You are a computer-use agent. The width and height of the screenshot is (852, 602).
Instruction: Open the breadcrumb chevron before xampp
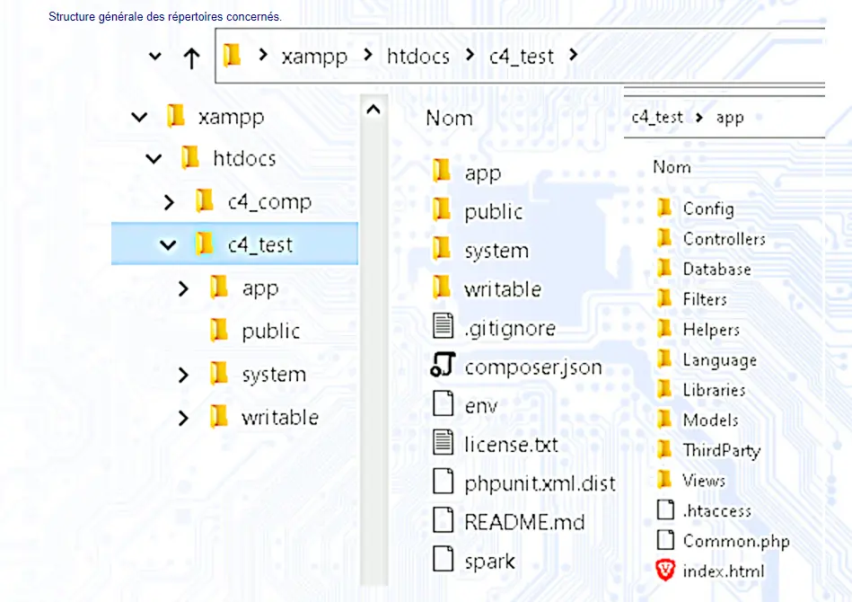pos(263,55)
